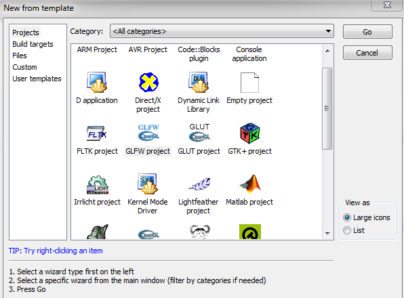Screen dimensions: 404x298
Task: Open the Category combo box
Action: pos(222,31)
